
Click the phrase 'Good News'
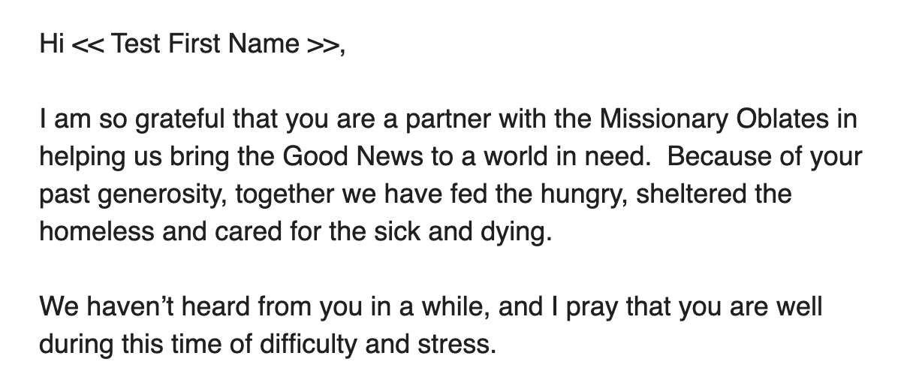click(x=339, y=157)
